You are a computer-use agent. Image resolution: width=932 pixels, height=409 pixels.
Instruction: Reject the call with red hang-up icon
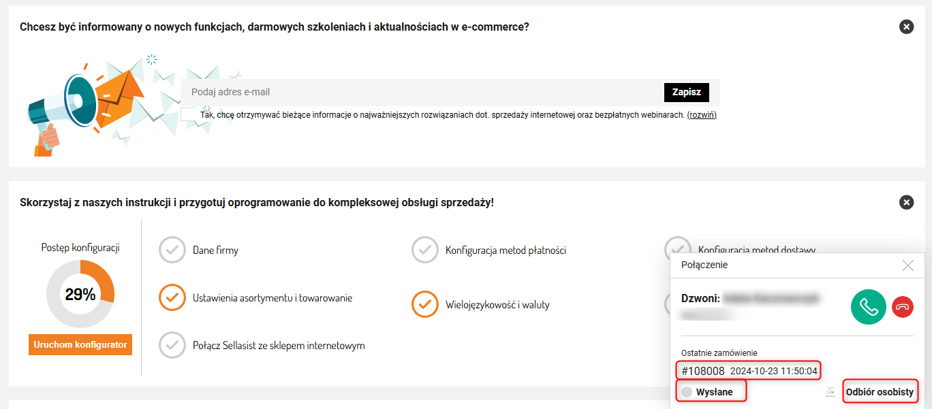pyautogui.click(x=903, y=307)
